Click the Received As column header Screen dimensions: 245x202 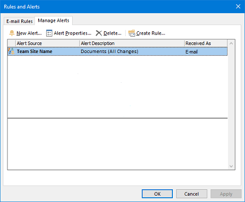206,43
